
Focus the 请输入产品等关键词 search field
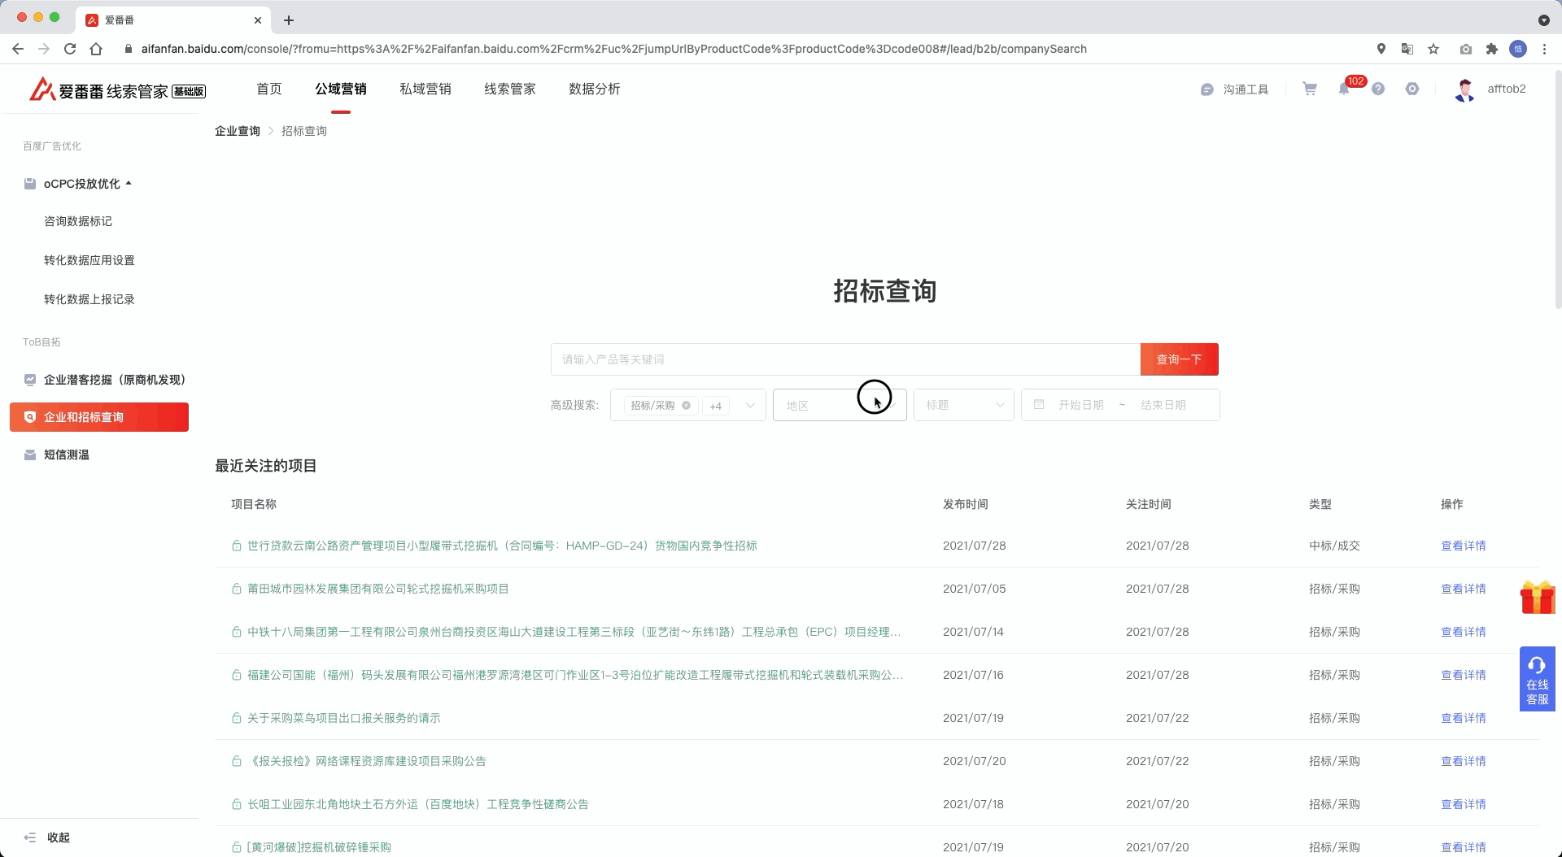(845, 359)
